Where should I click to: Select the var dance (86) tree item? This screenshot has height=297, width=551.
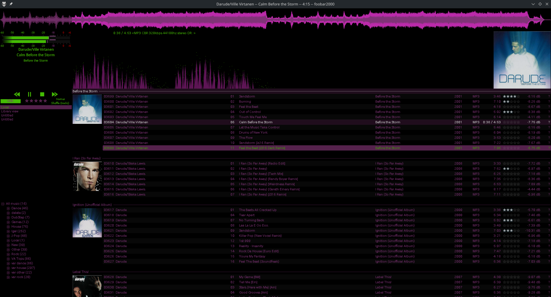point(22,263)
